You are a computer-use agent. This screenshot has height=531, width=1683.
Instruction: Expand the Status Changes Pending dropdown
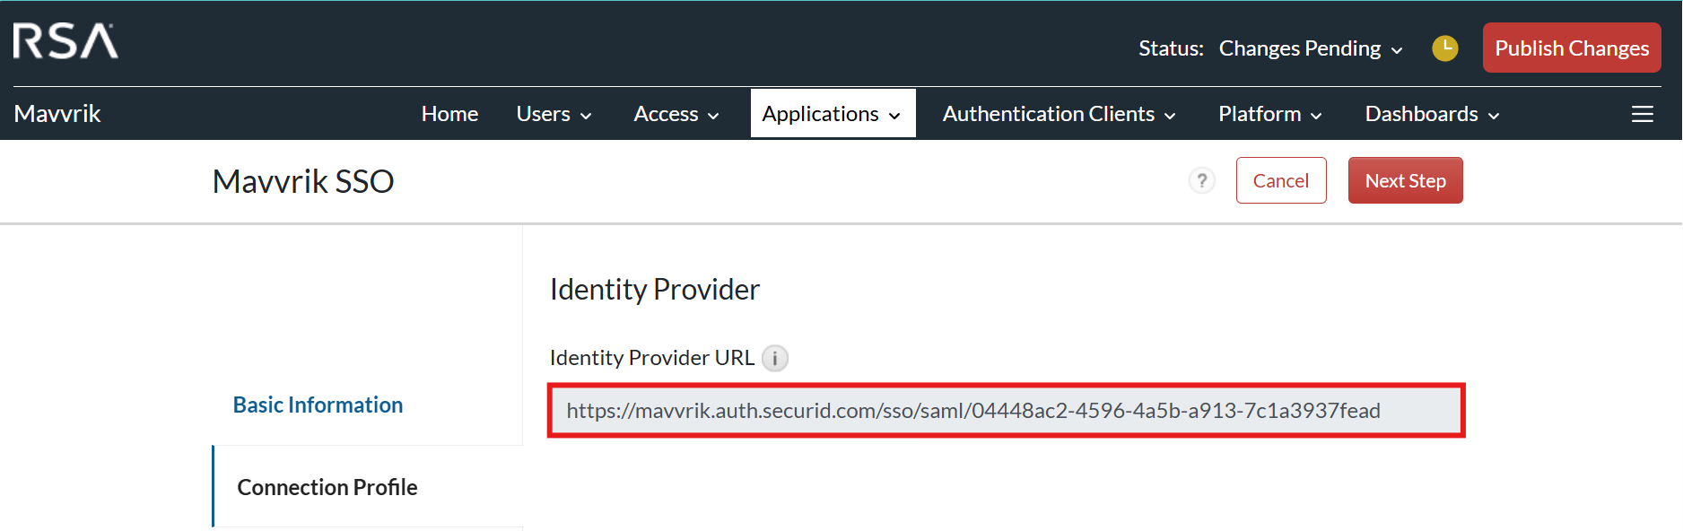point(1310,48)
